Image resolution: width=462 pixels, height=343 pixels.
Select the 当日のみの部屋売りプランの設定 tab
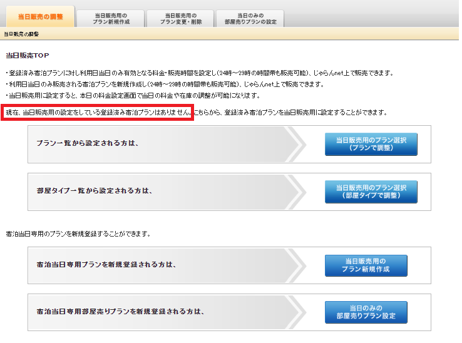[x=250, y=18]
